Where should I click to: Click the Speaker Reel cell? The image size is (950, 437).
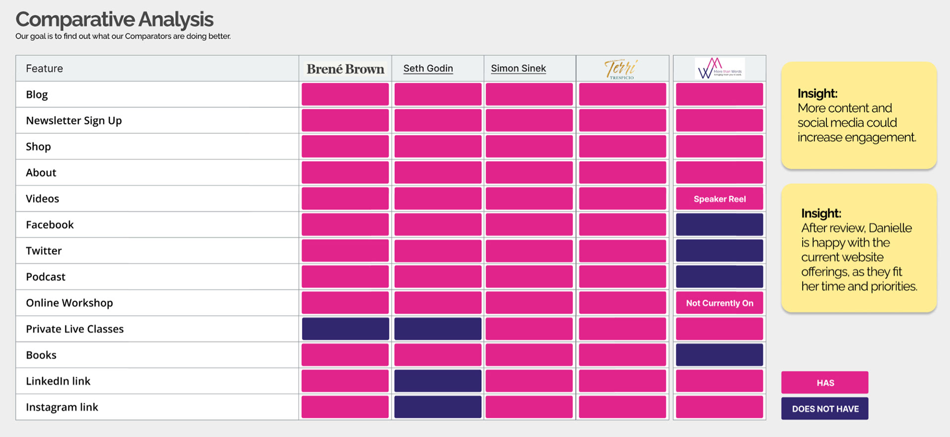719,199
